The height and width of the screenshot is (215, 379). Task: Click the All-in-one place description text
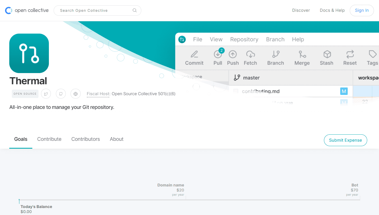click(x=62, y=107)
